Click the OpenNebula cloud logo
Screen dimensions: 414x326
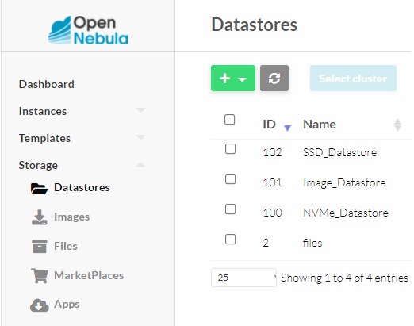(88, 30)
